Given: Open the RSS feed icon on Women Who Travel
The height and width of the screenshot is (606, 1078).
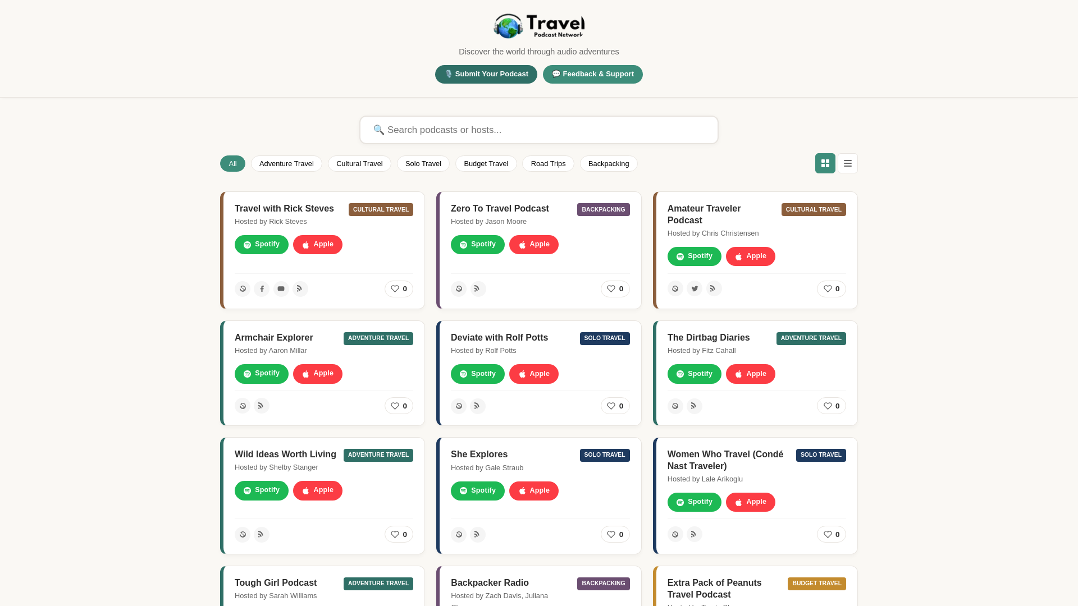Looking at the screenshot, I should (695, 534).
